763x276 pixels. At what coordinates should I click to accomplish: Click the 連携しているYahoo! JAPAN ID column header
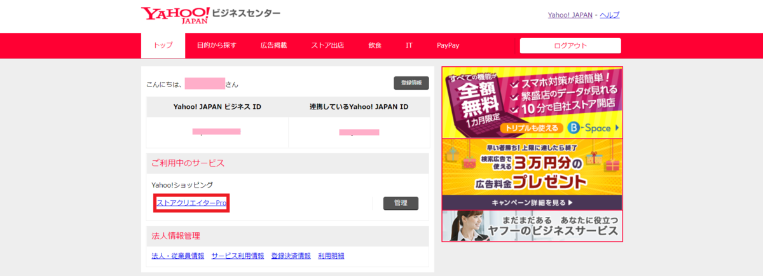(x=359, y=107)
